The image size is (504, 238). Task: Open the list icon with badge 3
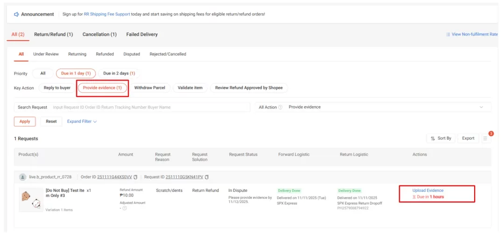(x=485, y=138)
